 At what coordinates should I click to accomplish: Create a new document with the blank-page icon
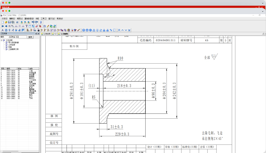(3, 22)
